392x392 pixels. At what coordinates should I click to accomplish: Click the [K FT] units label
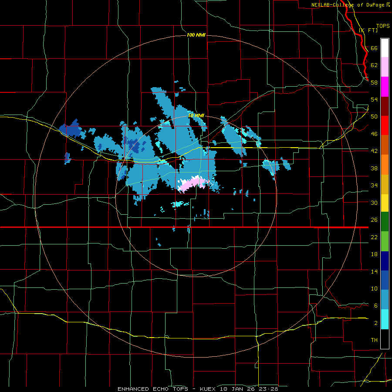point(368,30)
